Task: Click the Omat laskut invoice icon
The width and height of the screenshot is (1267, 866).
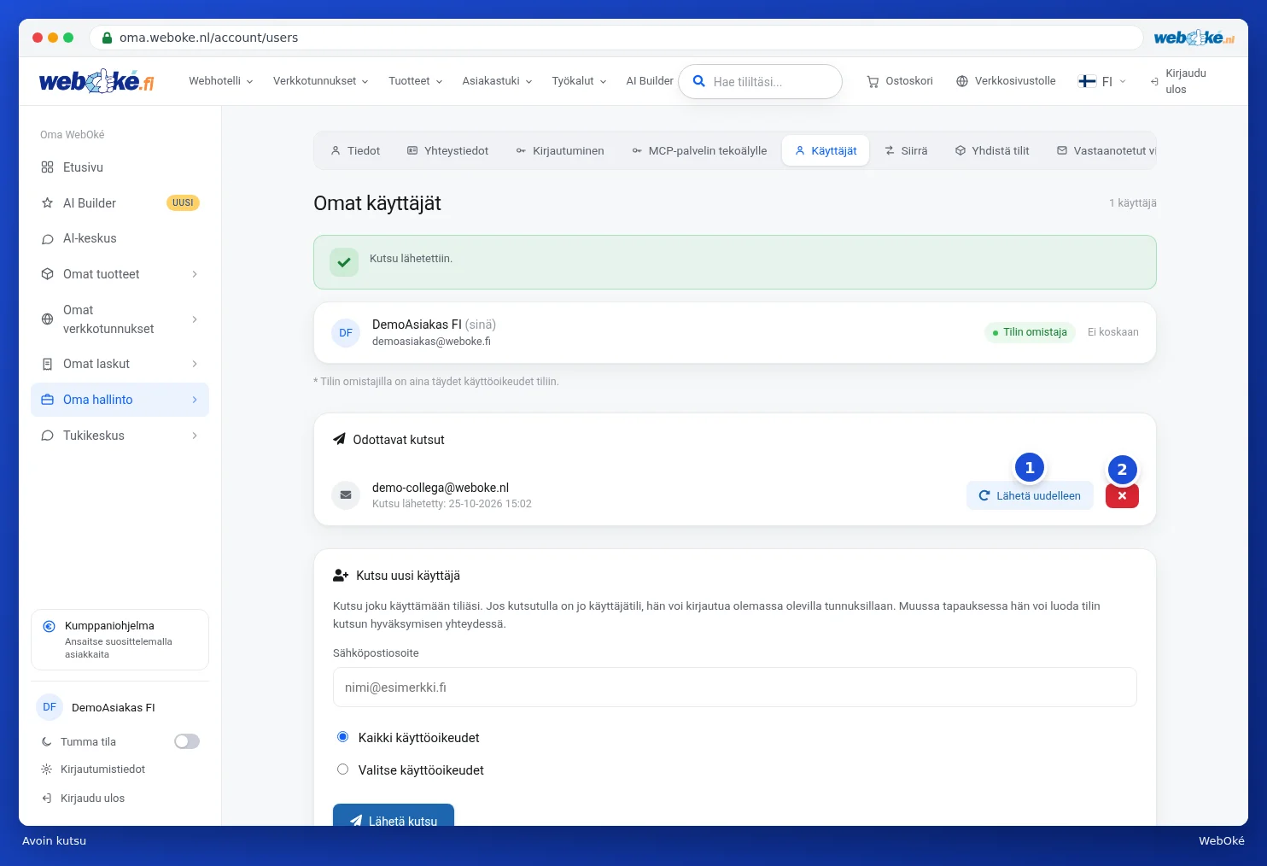Action: (47, 364)
